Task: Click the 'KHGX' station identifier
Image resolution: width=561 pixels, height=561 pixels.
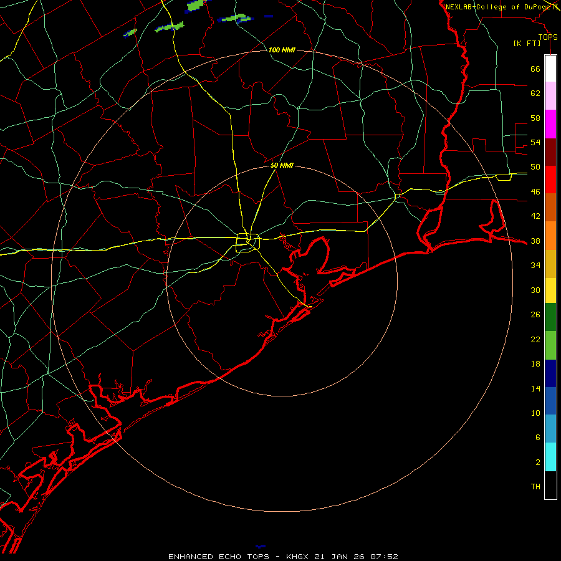Action: coord(298,557)
